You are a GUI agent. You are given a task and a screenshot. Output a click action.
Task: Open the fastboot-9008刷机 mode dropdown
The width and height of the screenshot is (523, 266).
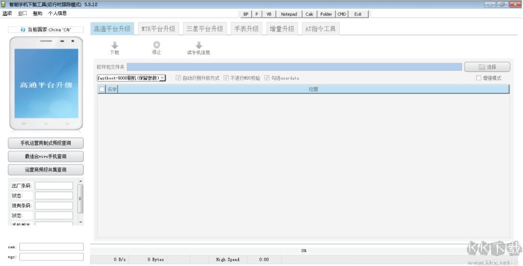[132, 78]
